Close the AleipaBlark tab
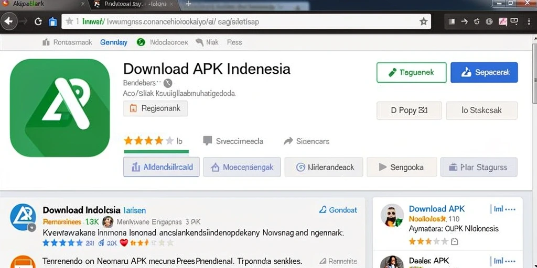Screen dimensions: 537x268 pyautogui.click(x=82, y=4)
